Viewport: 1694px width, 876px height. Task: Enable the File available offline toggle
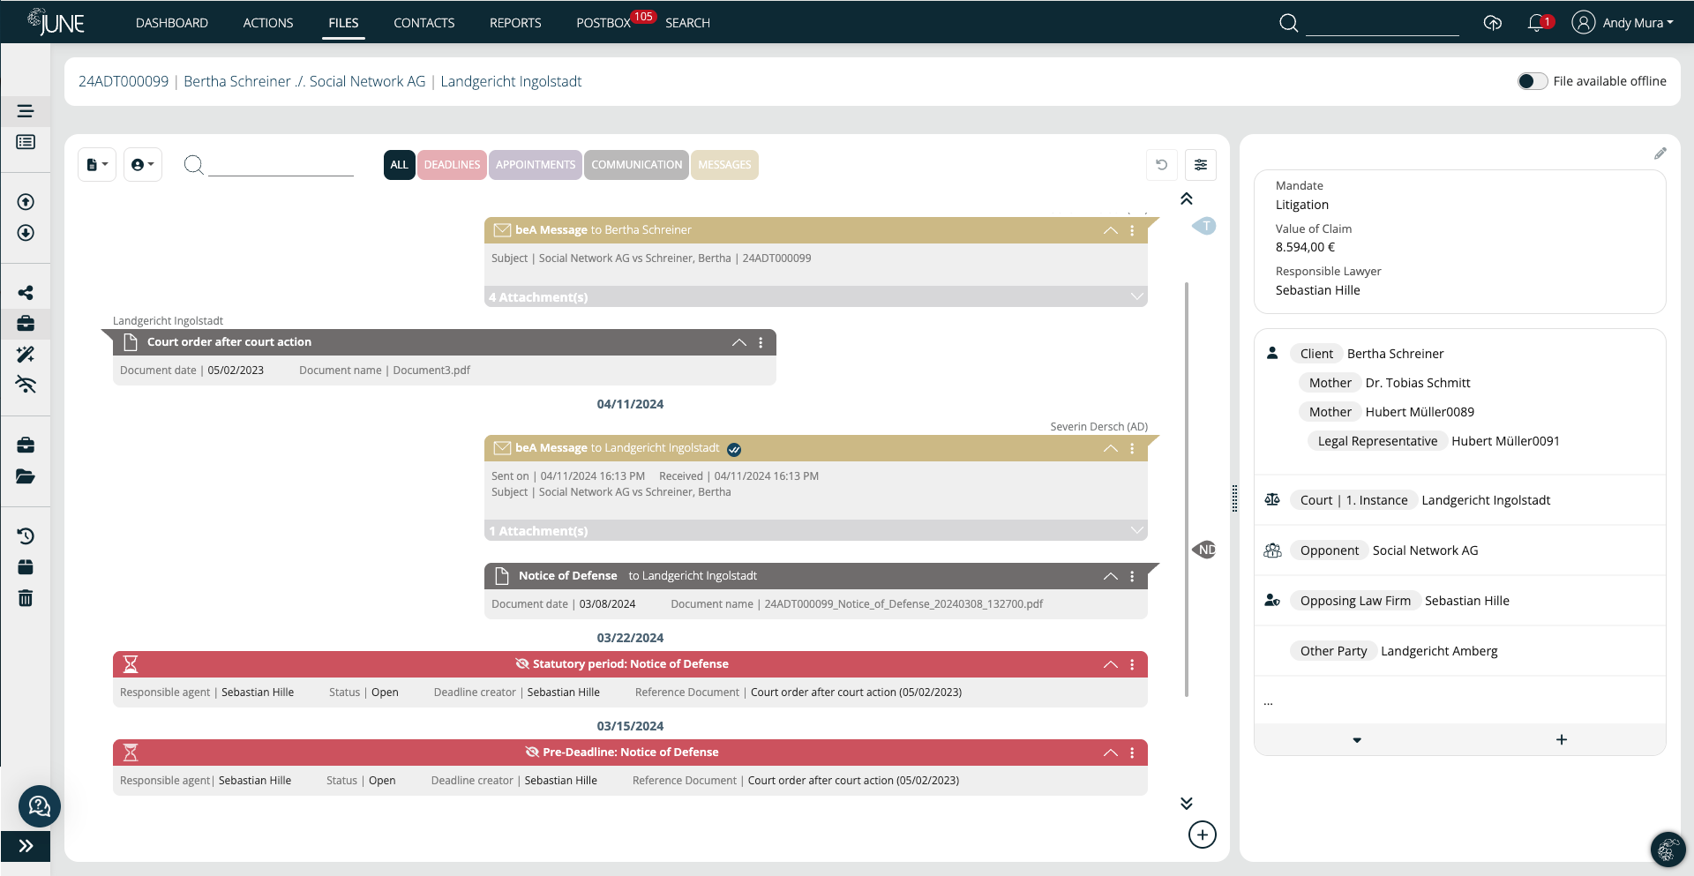click(1533, 80)
